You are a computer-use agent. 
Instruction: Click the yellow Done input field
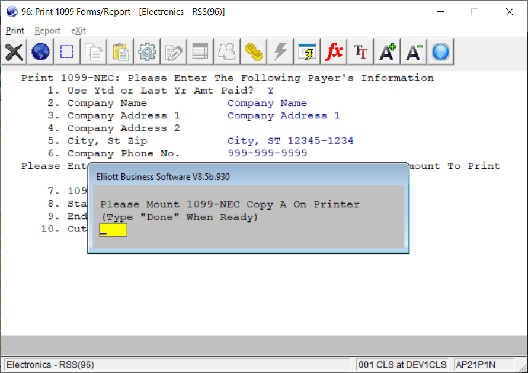pos(113,230)
